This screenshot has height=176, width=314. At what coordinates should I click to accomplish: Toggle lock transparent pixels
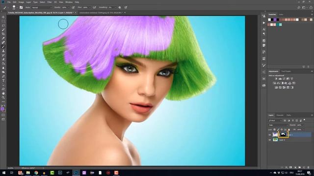(x=274, y=130)
